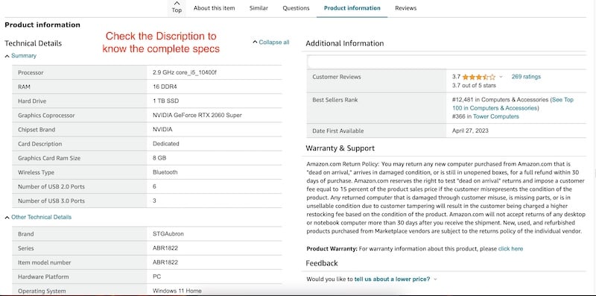The height and width of the screenshot is (296, 596).
Task: Click the Card Description value Dedicated
Action: 165,144
